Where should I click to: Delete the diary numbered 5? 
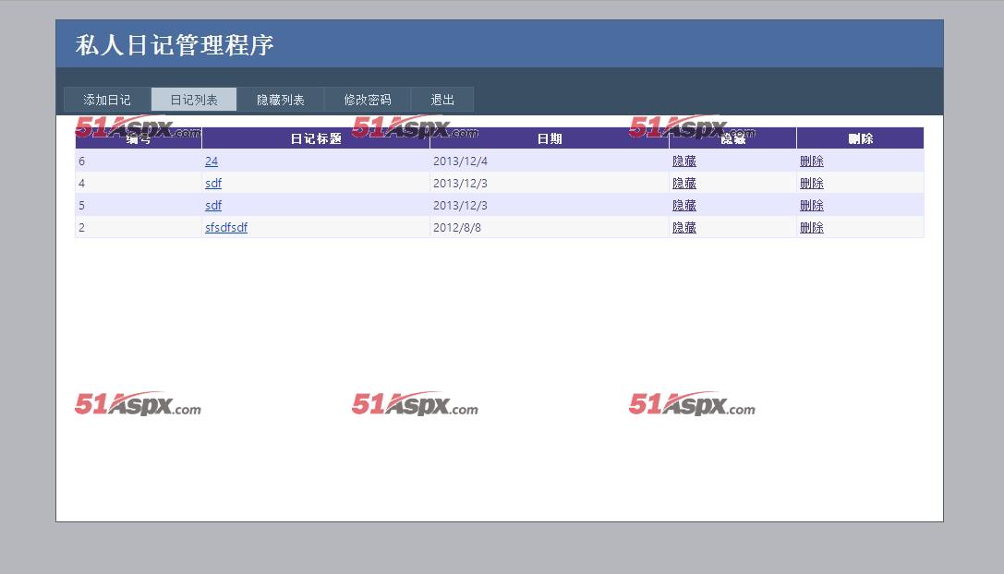click(811, 206)
